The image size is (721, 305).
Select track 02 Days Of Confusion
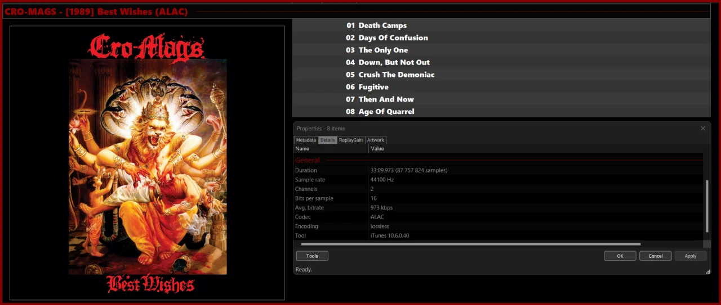501,38
